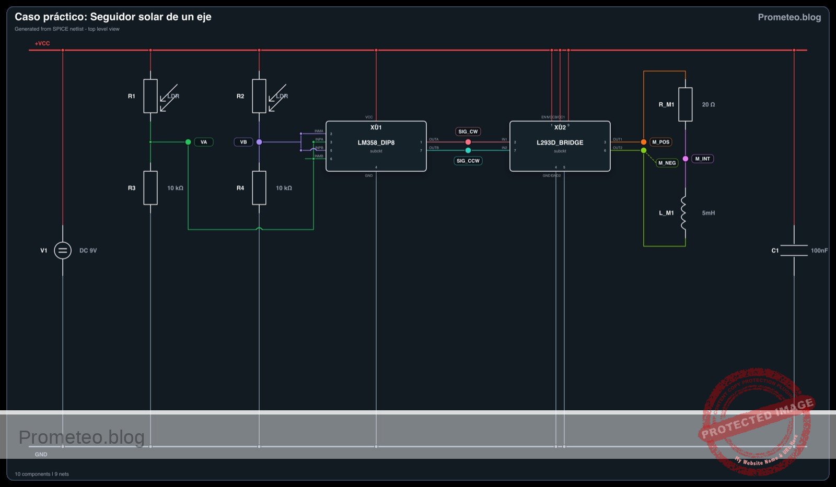The height and width of the screenshot is (487, 836).
Task: Click the teal SIG_CCW node dot
Action: click(x=468, y=150)
